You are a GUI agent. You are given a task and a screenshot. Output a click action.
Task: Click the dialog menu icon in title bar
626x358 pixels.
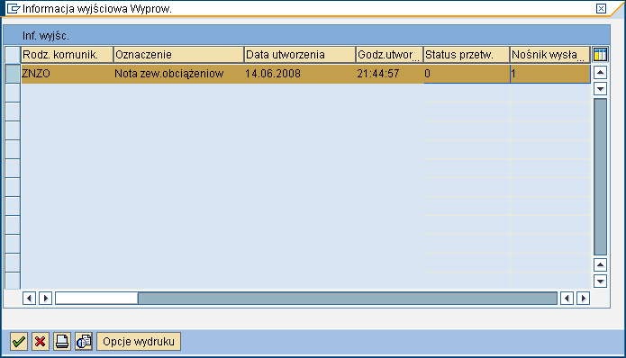coord(14,8)
